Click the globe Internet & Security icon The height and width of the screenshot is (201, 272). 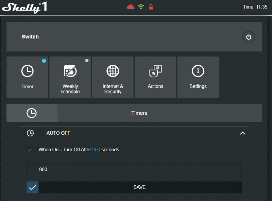[113, 71]
